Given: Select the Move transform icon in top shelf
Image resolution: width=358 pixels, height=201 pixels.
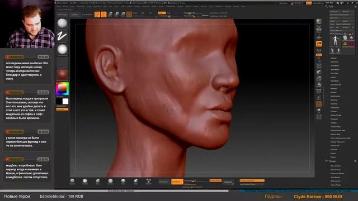Looking at the screenshot, I should click(x=110, y=15).
